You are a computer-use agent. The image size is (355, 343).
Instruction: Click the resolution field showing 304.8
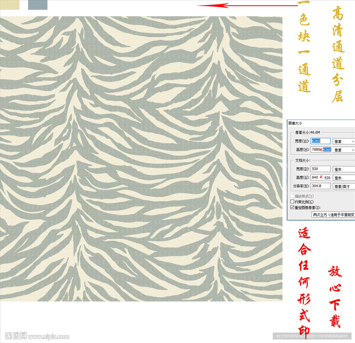click(320, 186)
